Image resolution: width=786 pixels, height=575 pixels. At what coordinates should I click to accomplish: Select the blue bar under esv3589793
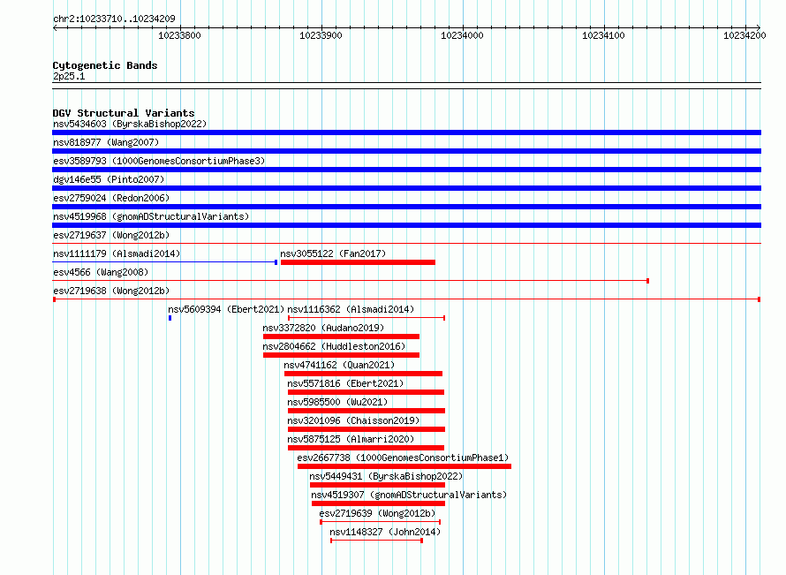coord(406,170)
